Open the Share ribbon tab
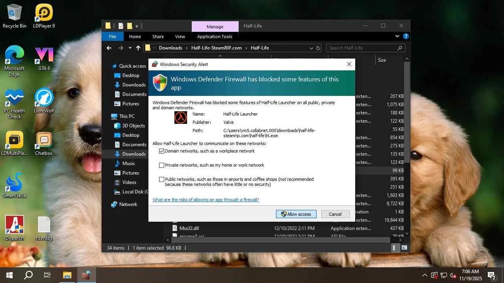Viewport: 504px width, 283px height. 158,37
